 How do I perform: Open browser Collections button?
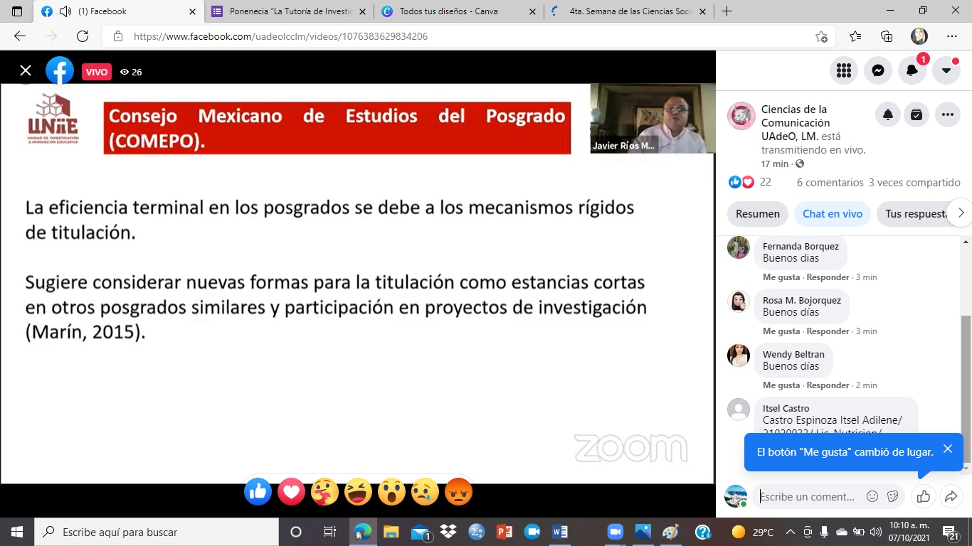click(887, 36)
